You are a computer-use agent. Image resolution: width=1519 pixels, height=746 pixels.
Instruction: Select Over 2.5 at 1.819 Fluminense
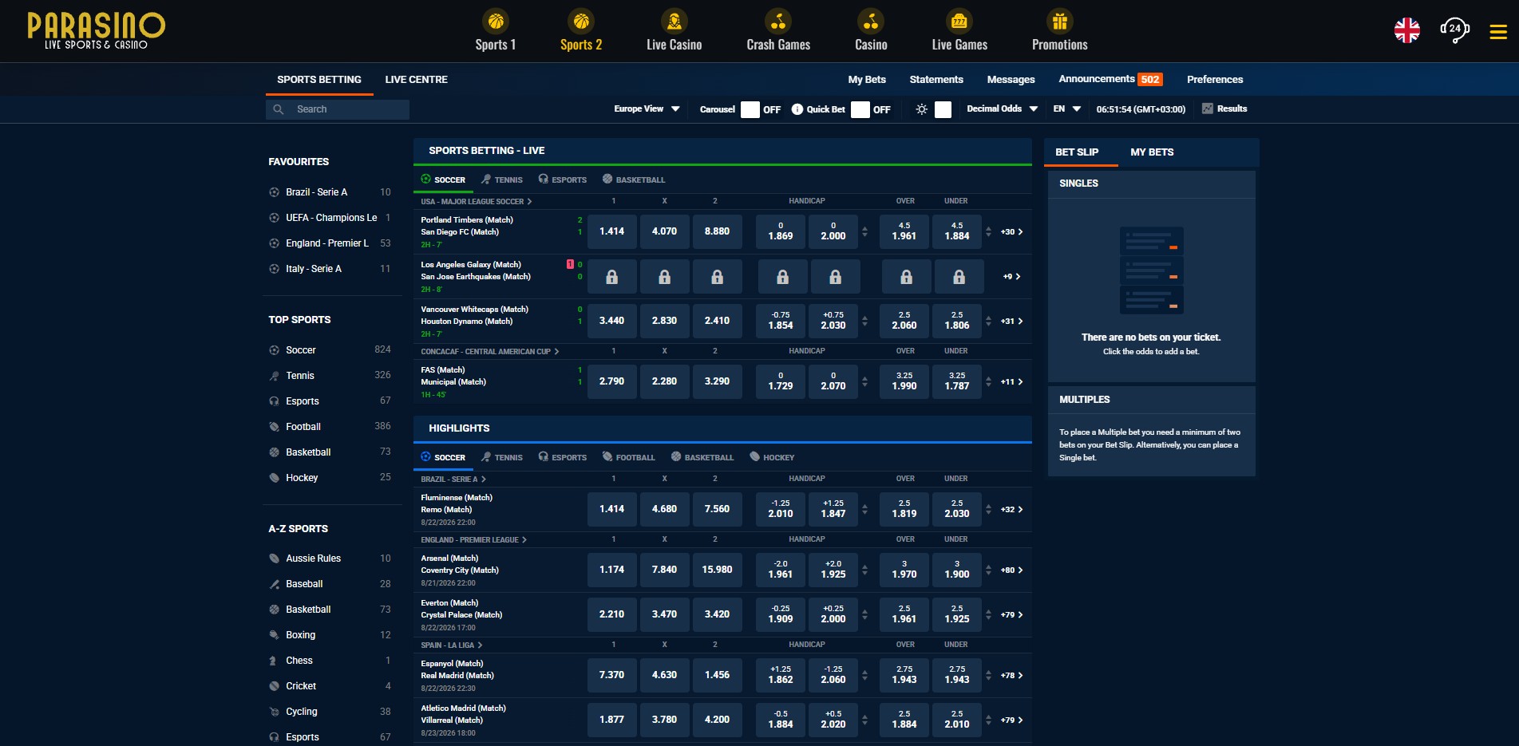(x=904, y=509)
